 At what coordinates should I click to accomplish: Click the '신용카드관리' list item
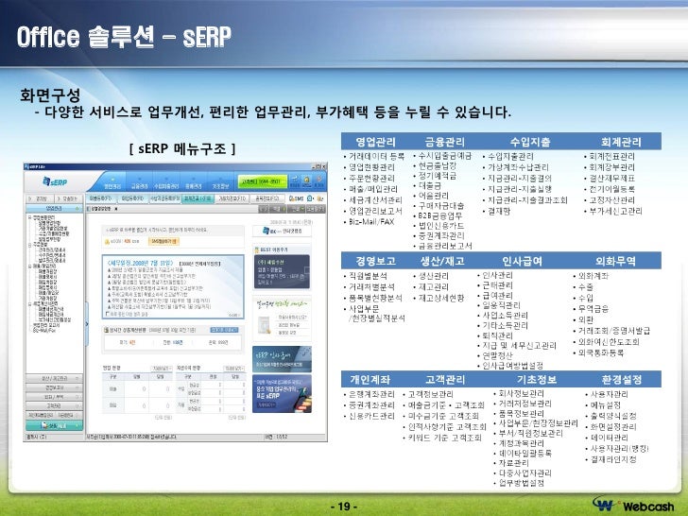click(x=371, y=416)
